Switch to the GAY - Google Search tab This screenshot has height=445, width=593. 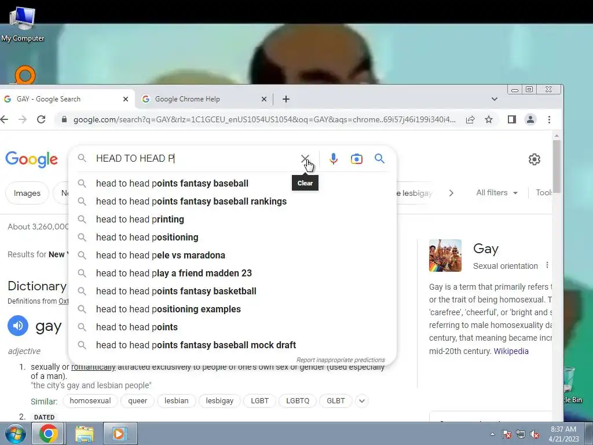coord(67,99)
